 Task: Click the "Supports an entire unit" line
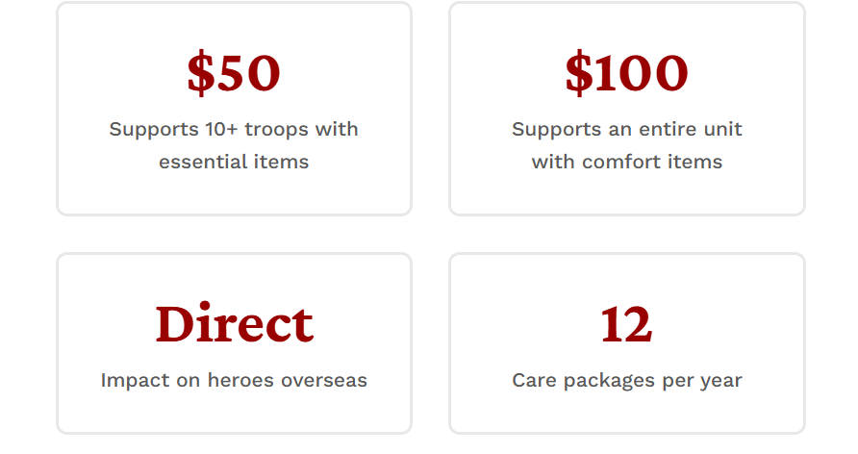pyautogui.click(x=626, y=129)
